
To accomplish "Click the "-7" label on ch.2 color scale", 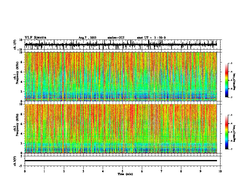I will click(231, 149).
